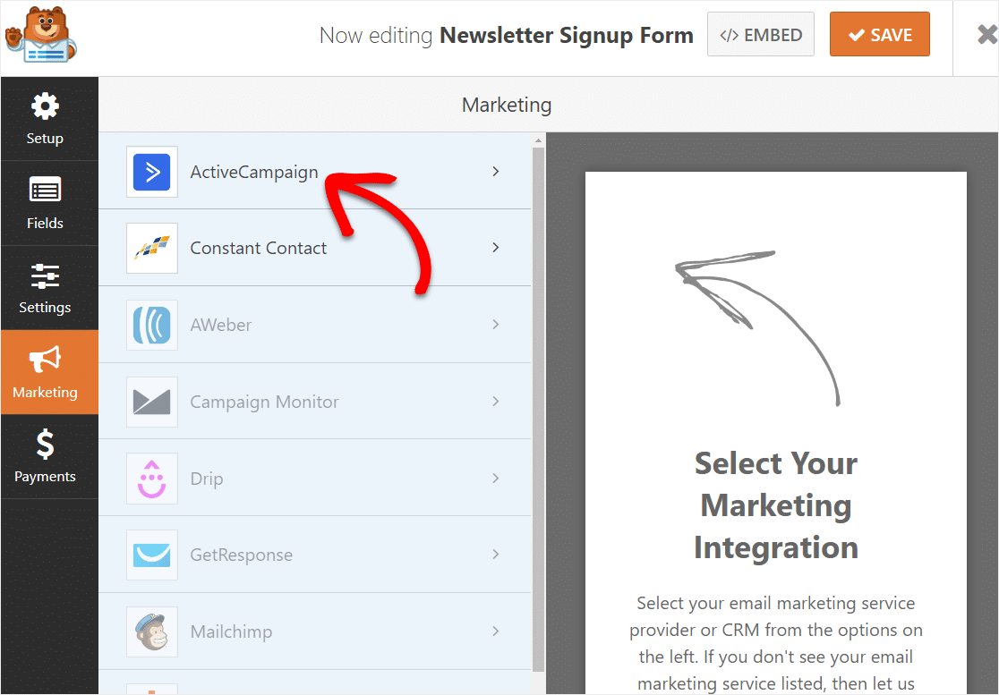Switch to the Fields tab
Screen dimensions: 999x695
coord(45,203)
